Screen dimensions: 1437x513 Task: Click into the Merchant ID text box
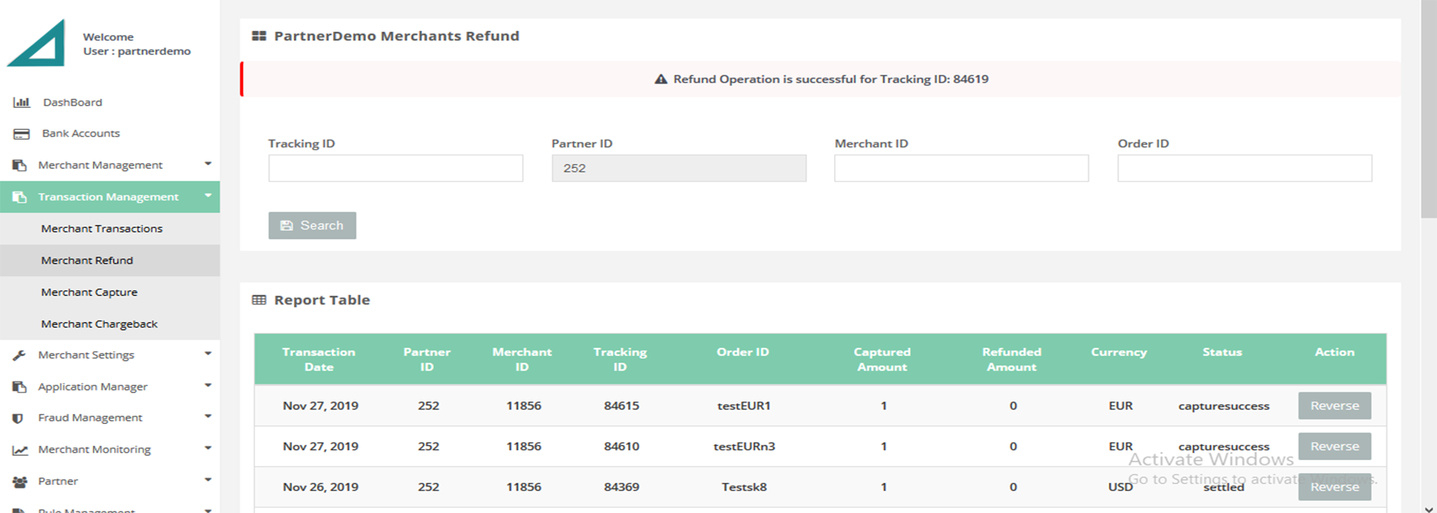(x=961, y=168)
